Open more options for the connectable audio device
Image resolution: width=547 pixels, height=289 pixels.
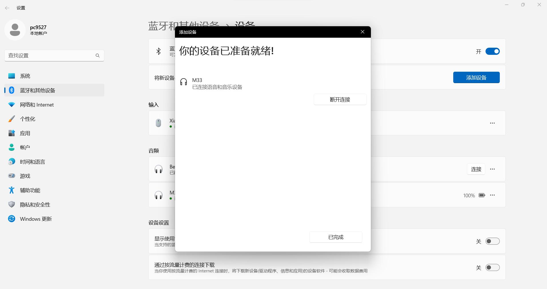point(493,169)
